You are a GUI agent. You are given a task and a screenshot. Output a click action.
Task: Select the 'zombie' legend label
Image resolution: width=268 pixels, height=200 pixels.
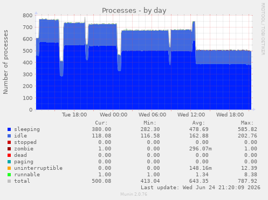(x=24, y=149)
